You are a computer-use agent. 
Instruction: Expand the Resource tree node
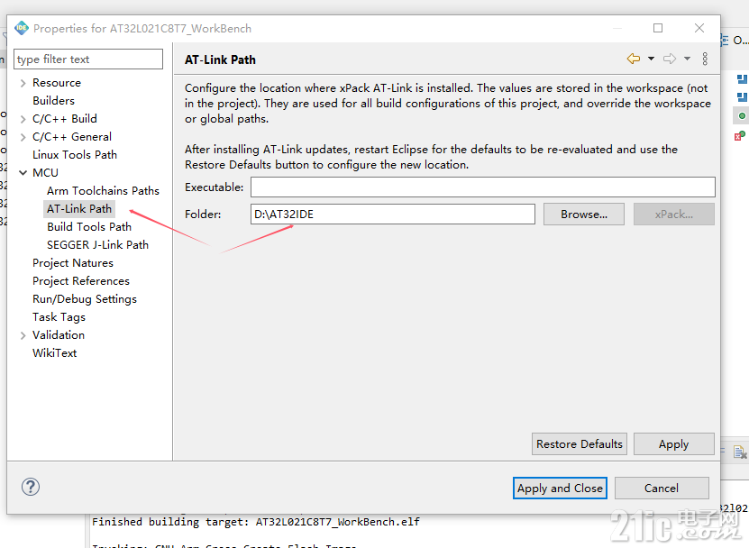23,83
